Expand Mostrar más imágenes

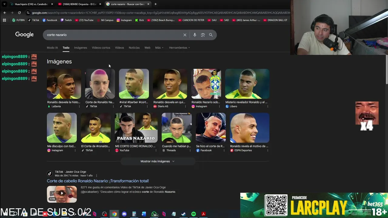[x=158, y=161]
